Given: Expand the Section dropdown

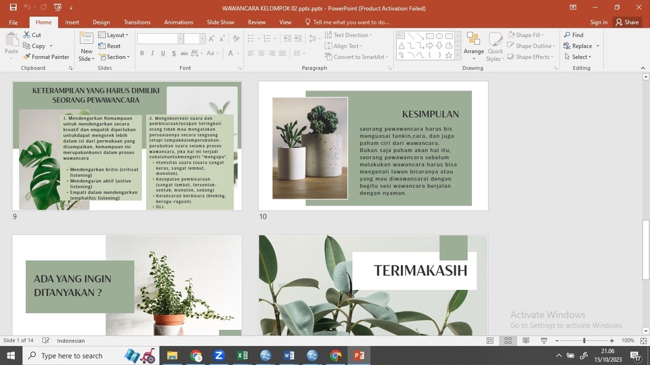Looking at the screenshot, I should 114,57.
